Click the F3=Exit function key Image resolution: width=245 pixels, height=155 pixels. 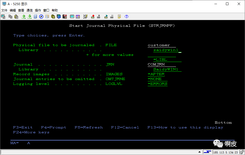(x=23, y=127)
